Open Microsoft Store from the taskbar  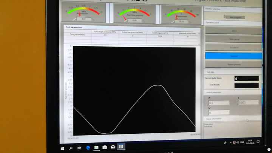(x=105, y=147)
